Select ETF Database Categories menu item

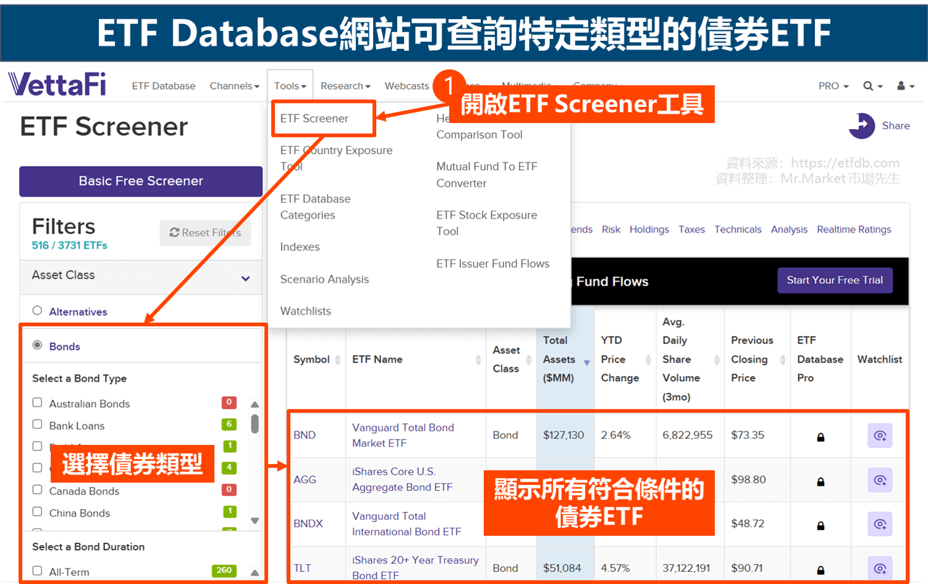[316, 207]
